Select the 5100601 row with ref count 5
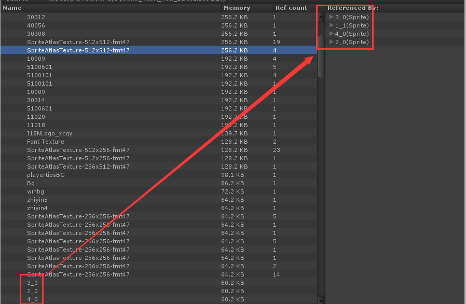The image size is (466, 304). (159, 67)
